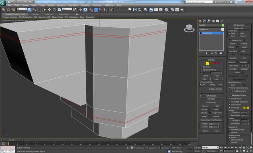Viewport: 253px width, 153px height.
Task: Open the Modifiers menu
Action: [x=51, y=5]
